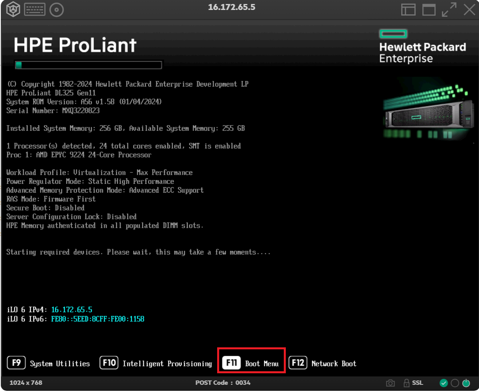Click the Workload Profile line

point(99,173)
